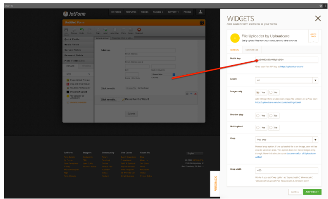This screenshot has width=328, height=199.
Task: Click the blue arrow on selected field
Action: pyautogui.click(x=191, y=94)
